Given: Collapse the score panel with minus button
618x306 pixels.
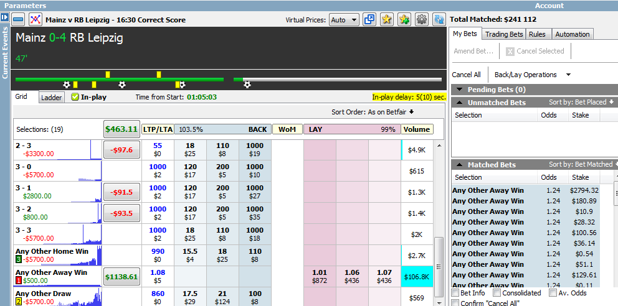Looking at the screenshot, I should click(x=19, y=19).
